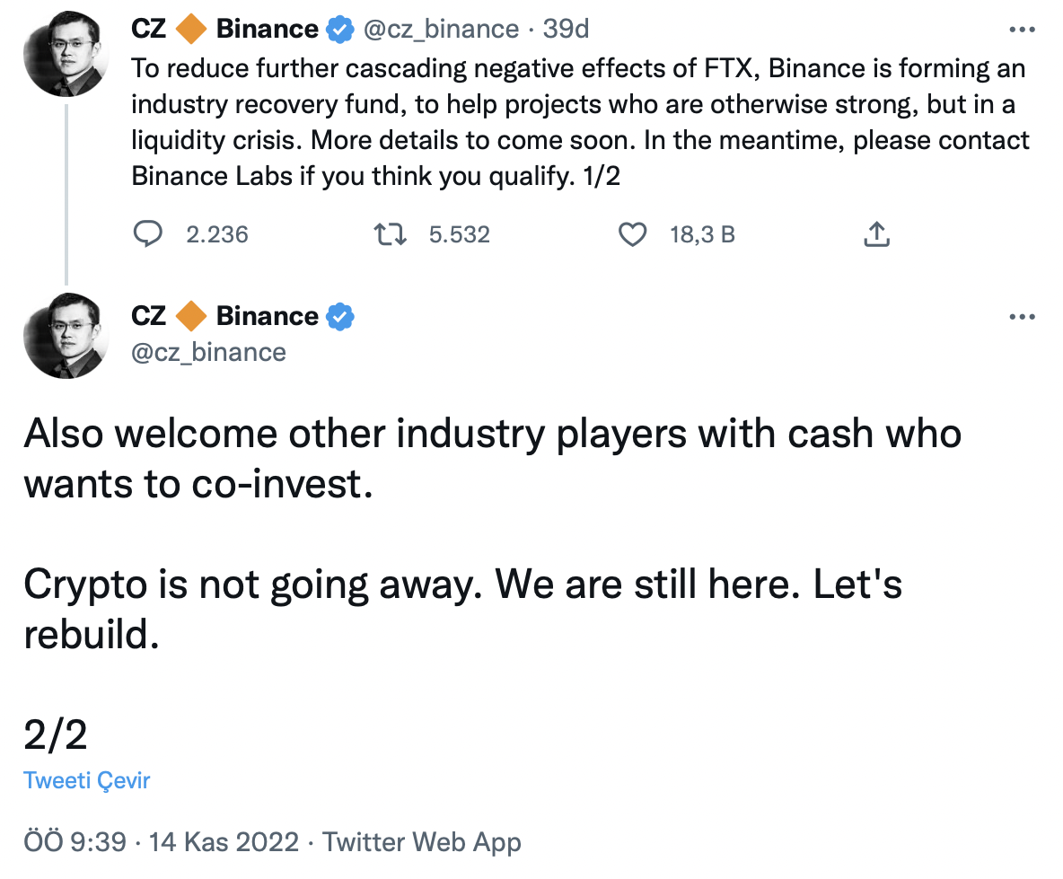
Task: Click the 5.532 retweet count
Action: 459,234
